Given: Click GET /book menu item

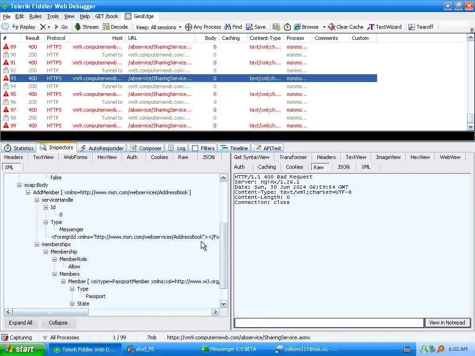Looking at the screenshot, I should pyautogui.click(x=107, y=16).
